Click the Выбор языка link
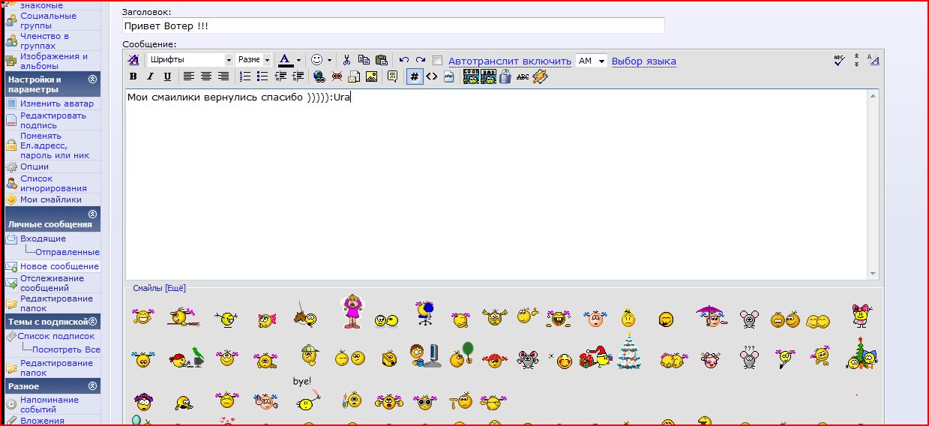The height and width of the screenshot is (426, 929). pos(643,61)
